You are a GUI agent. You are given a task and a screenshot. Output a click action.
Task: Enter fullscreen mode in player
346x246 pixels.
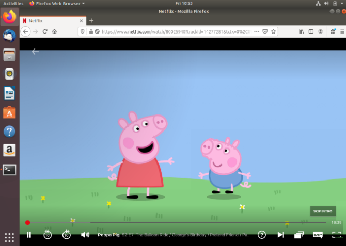click(x=337, y=235)
